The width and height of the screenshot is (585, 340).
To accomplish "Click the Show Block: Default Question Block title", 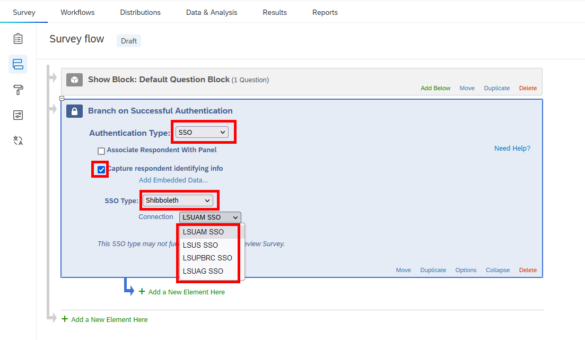I will click(x=159, y=80).
